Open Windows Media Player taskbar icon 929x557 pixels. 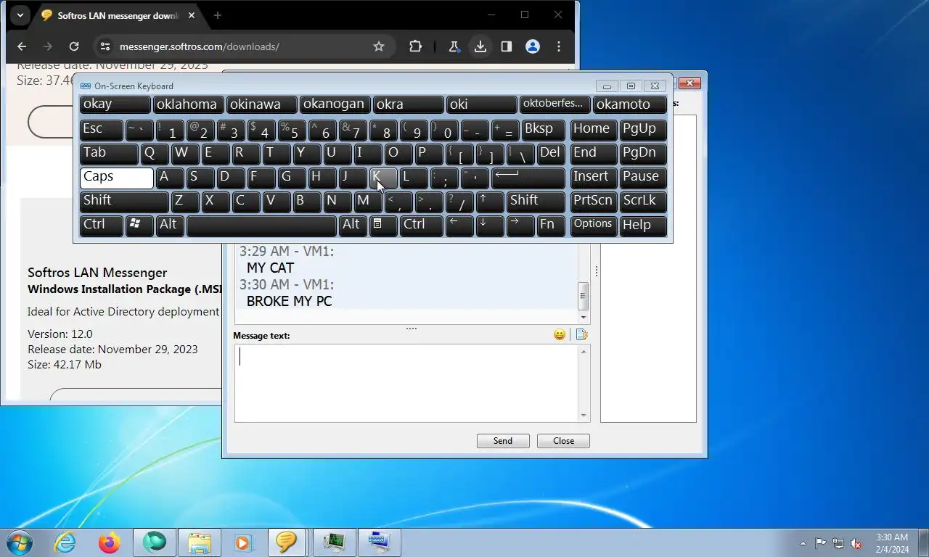(243, 542)
